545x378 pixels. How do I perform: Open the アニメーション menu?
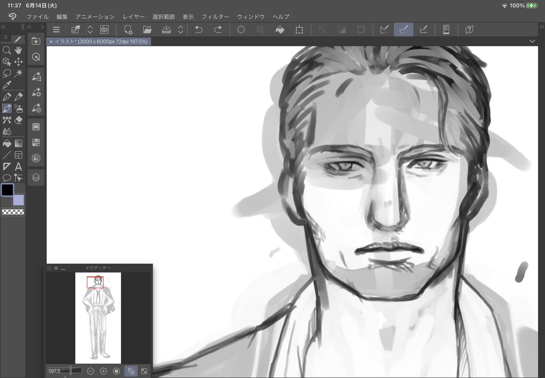click(95, 17)
